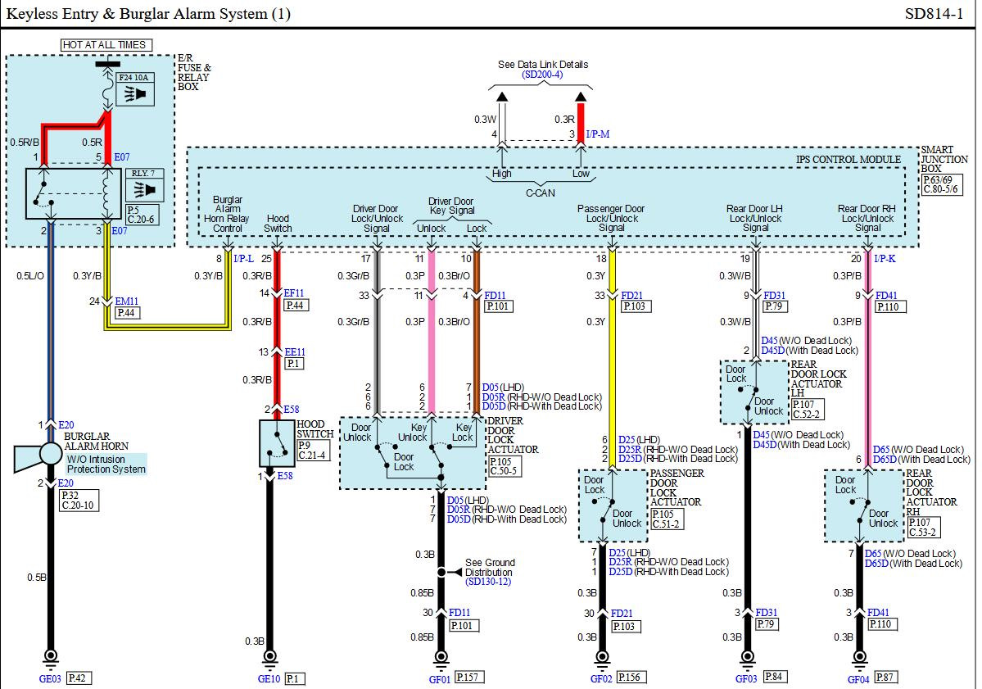Open the SD200-4 data link reference
982x689 pixels.
click(x=543, y=75)
